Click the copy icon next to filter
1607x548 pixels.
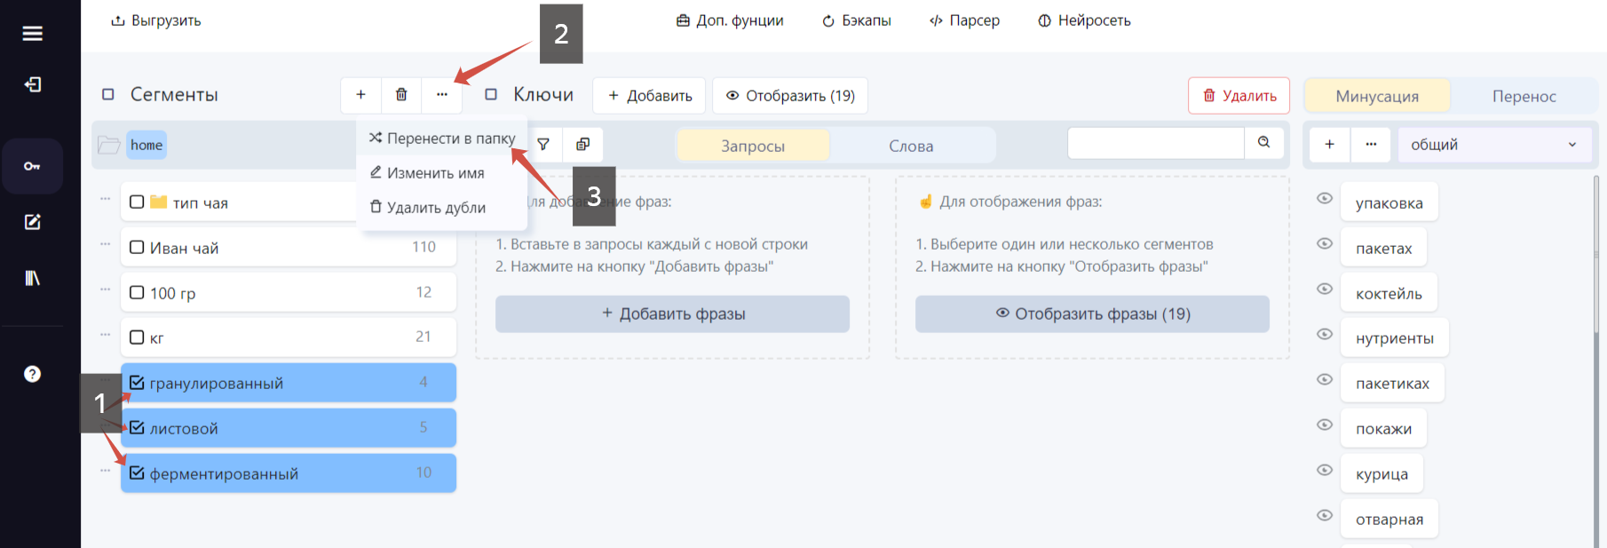[582, 144]
